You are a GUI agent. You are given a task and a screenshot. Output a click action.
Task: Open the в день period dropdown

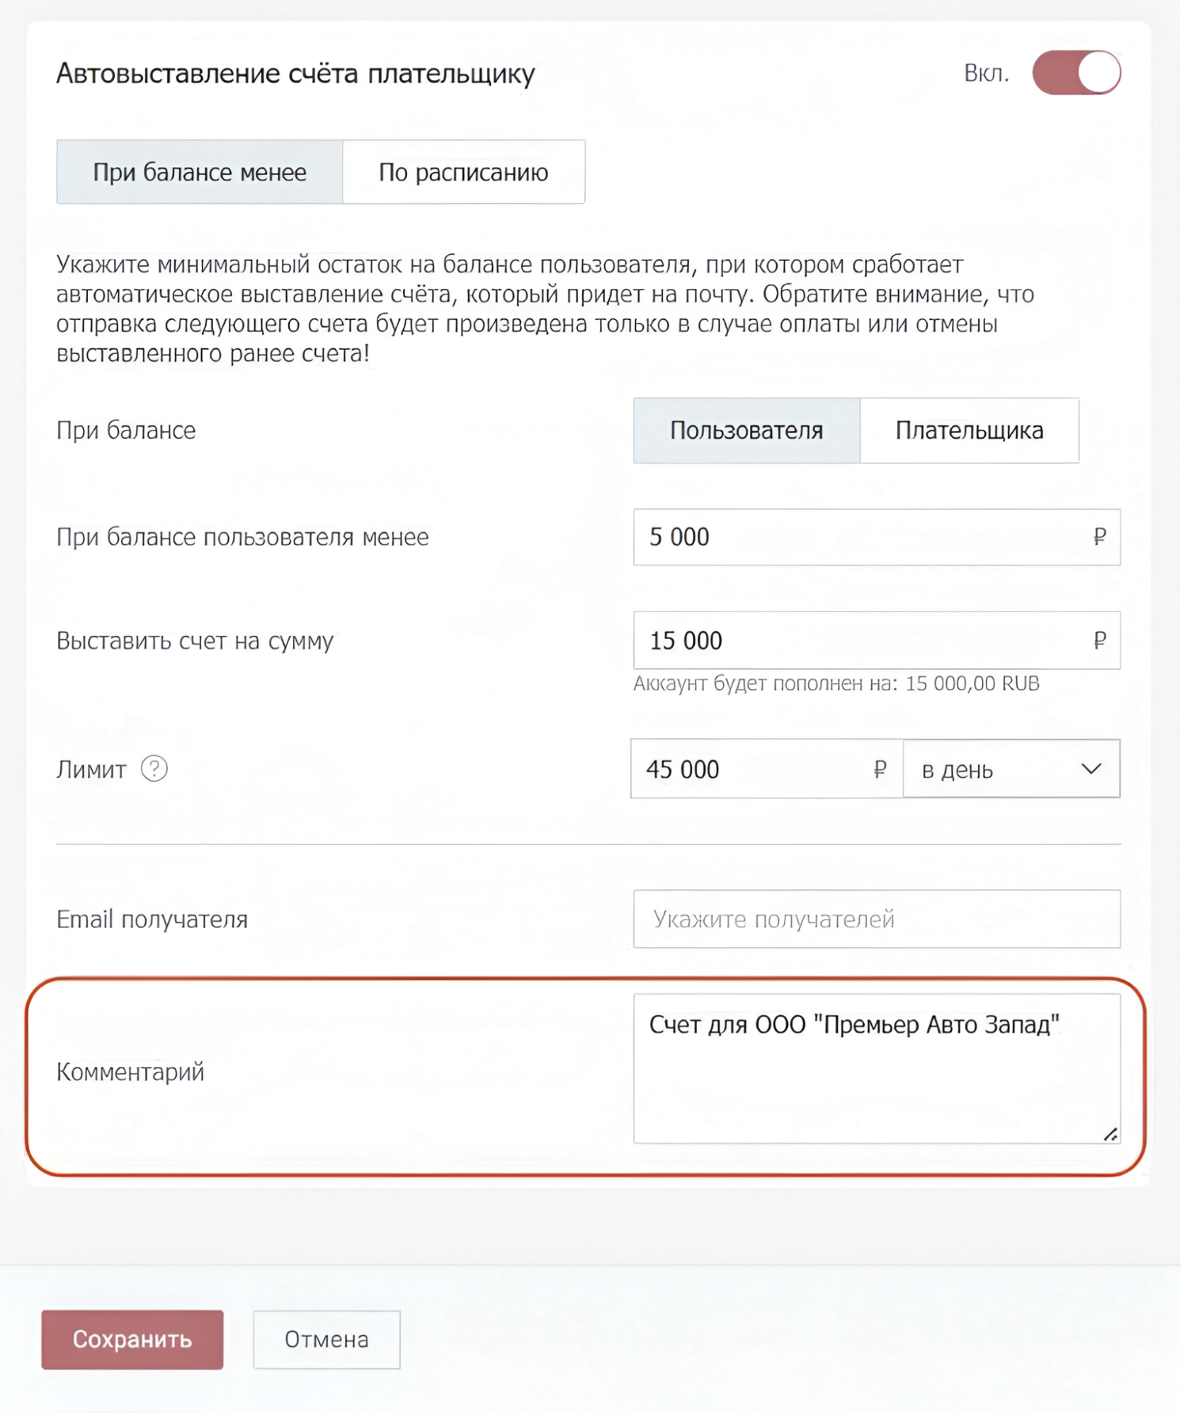click(x=1011, y=769)
